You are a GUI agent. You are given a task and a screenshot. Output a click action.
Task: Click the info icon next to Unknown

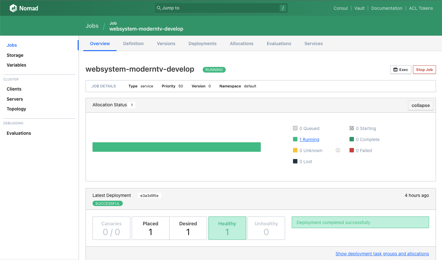pyautogui.click(x=338, y=151)
